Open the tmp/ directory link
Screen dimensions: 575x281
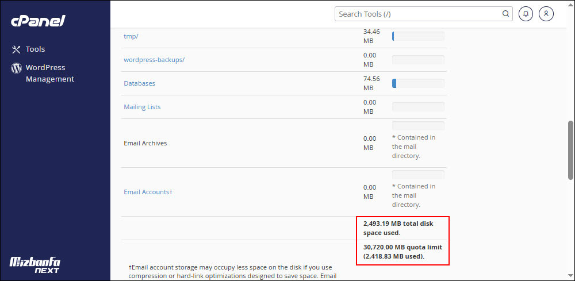(x=131, y=36)
